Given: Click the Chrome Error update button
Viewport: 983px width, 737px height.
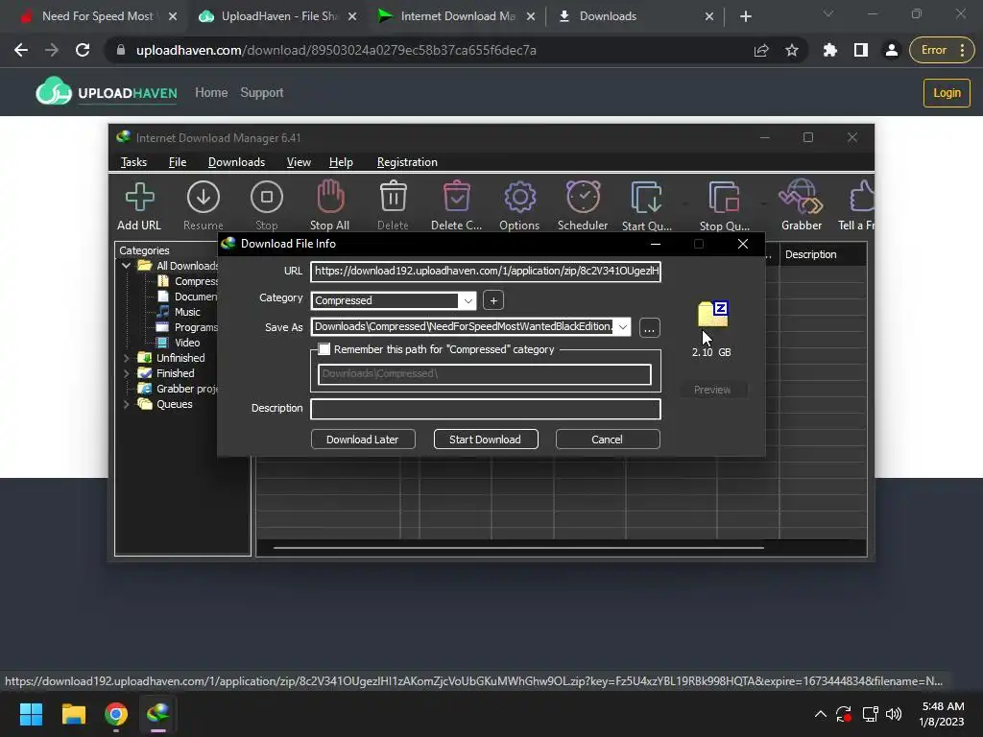Looking at the screenshot, I should coord(942,50).
